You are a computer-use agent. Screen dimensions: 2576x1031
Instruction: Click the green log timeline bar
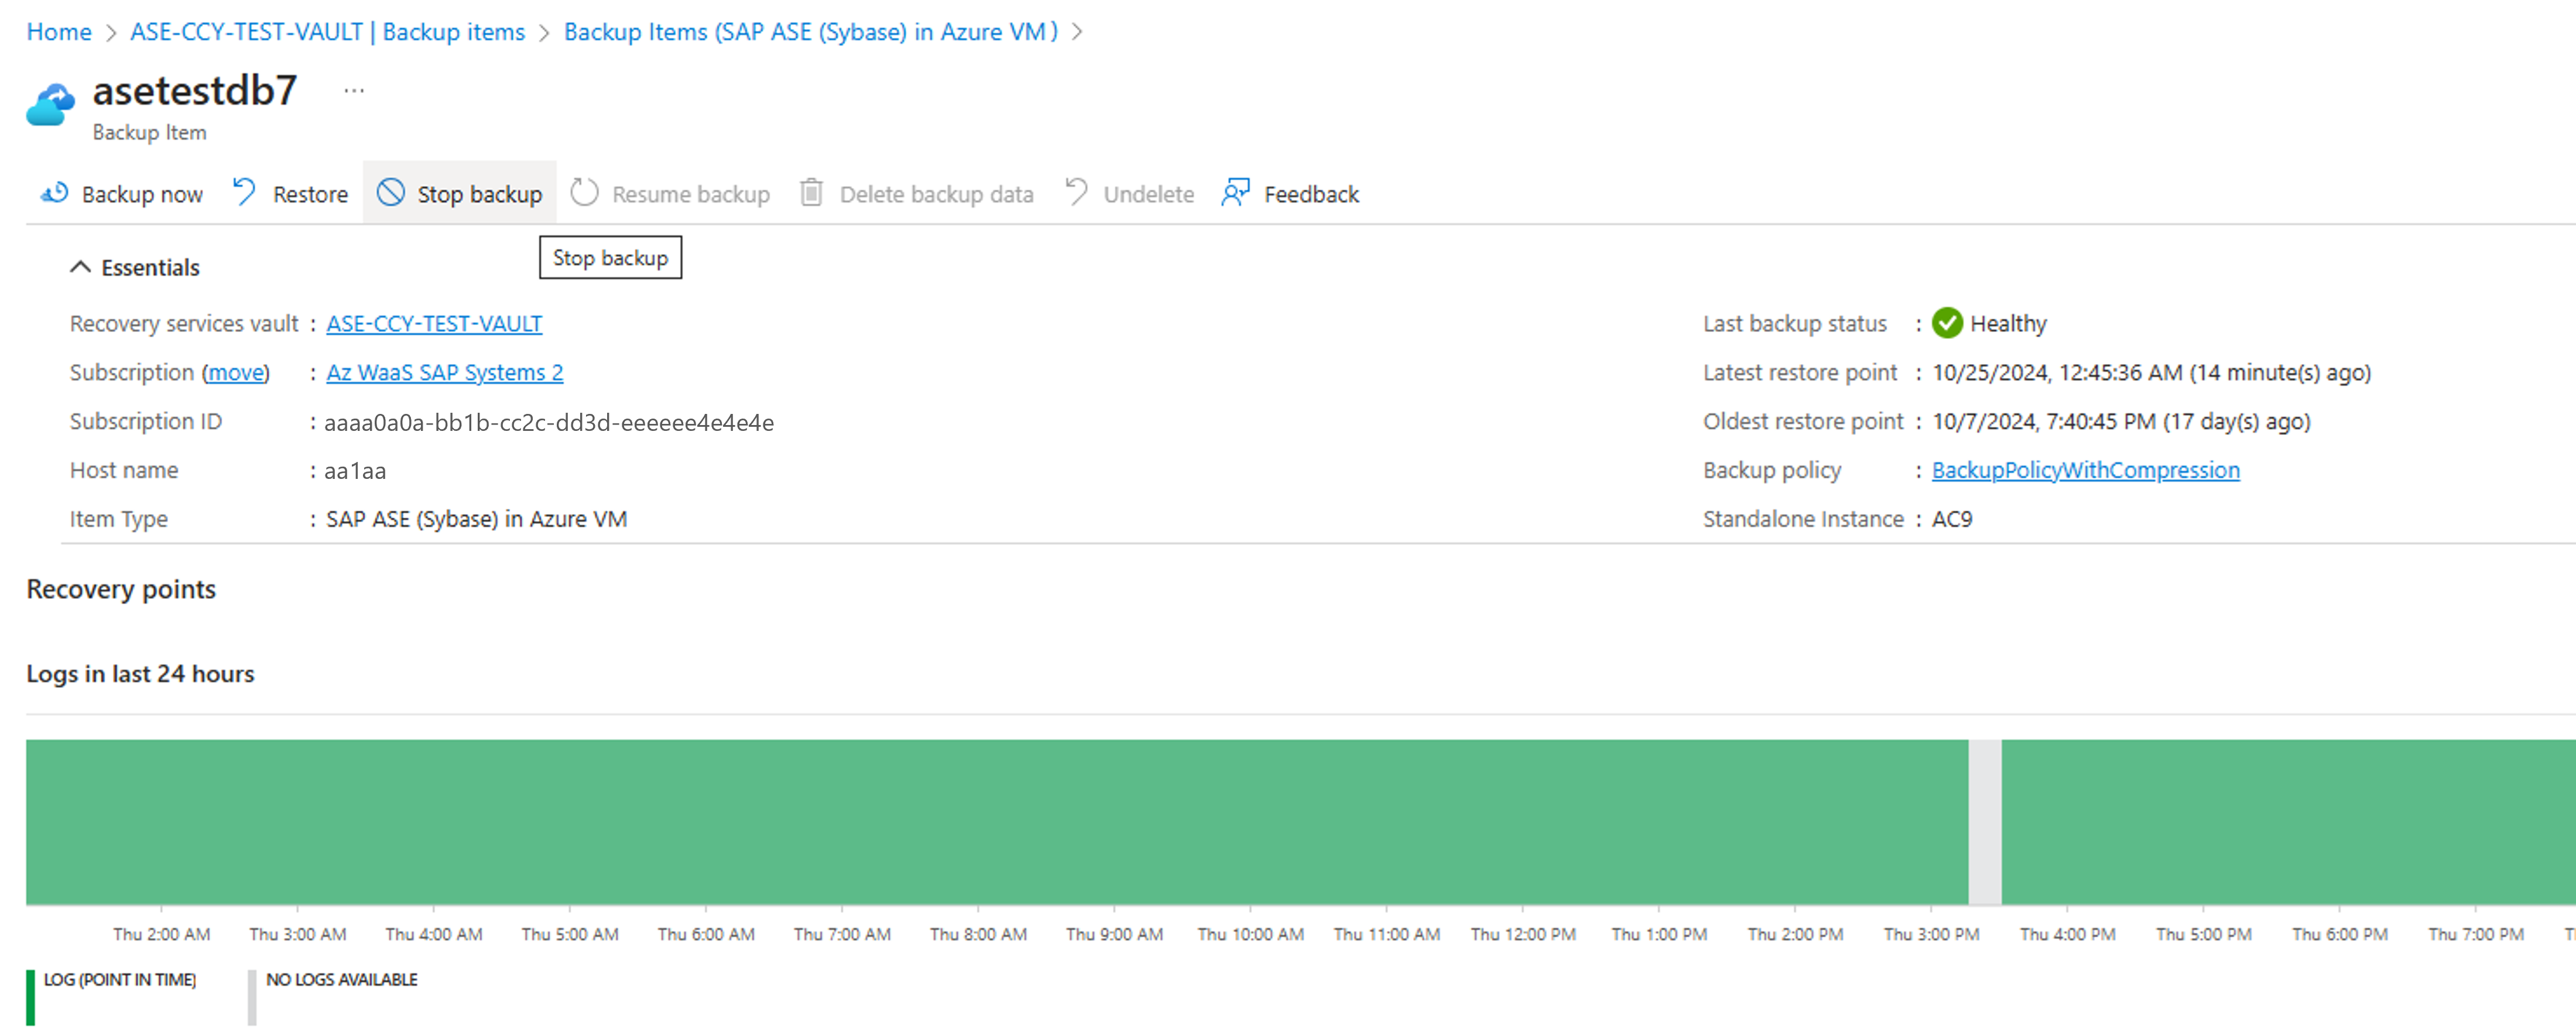[1000, 822]
